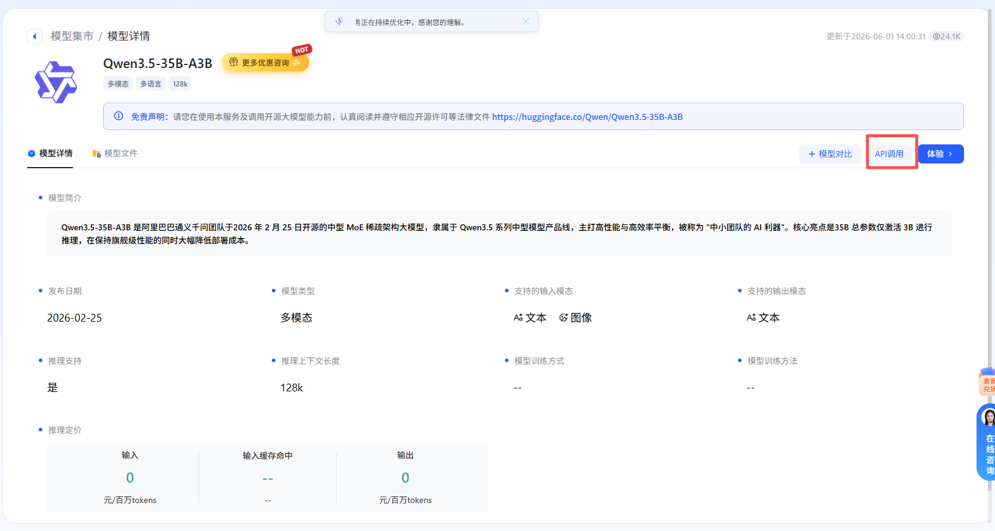Click the 文本 output modality item

point(763,318)
